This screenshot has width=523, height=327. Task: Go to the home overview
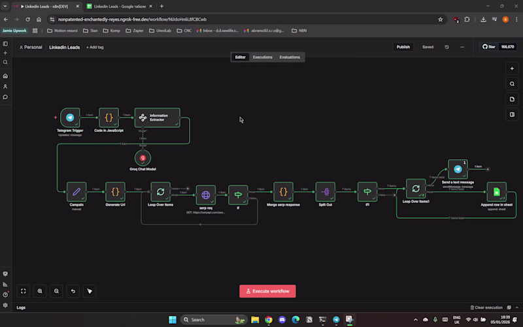pyautogui.click(x=5, y=76)
